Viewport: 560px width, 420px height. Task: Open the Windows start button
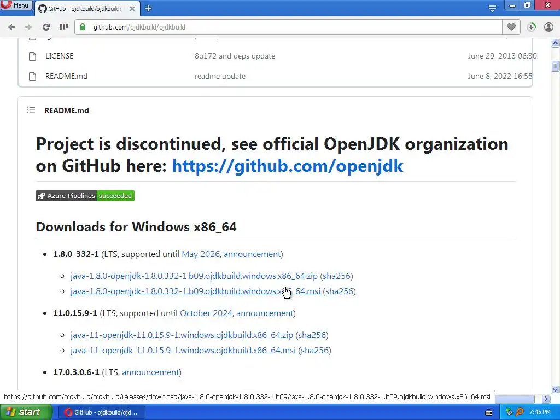(x=26, y=412)
